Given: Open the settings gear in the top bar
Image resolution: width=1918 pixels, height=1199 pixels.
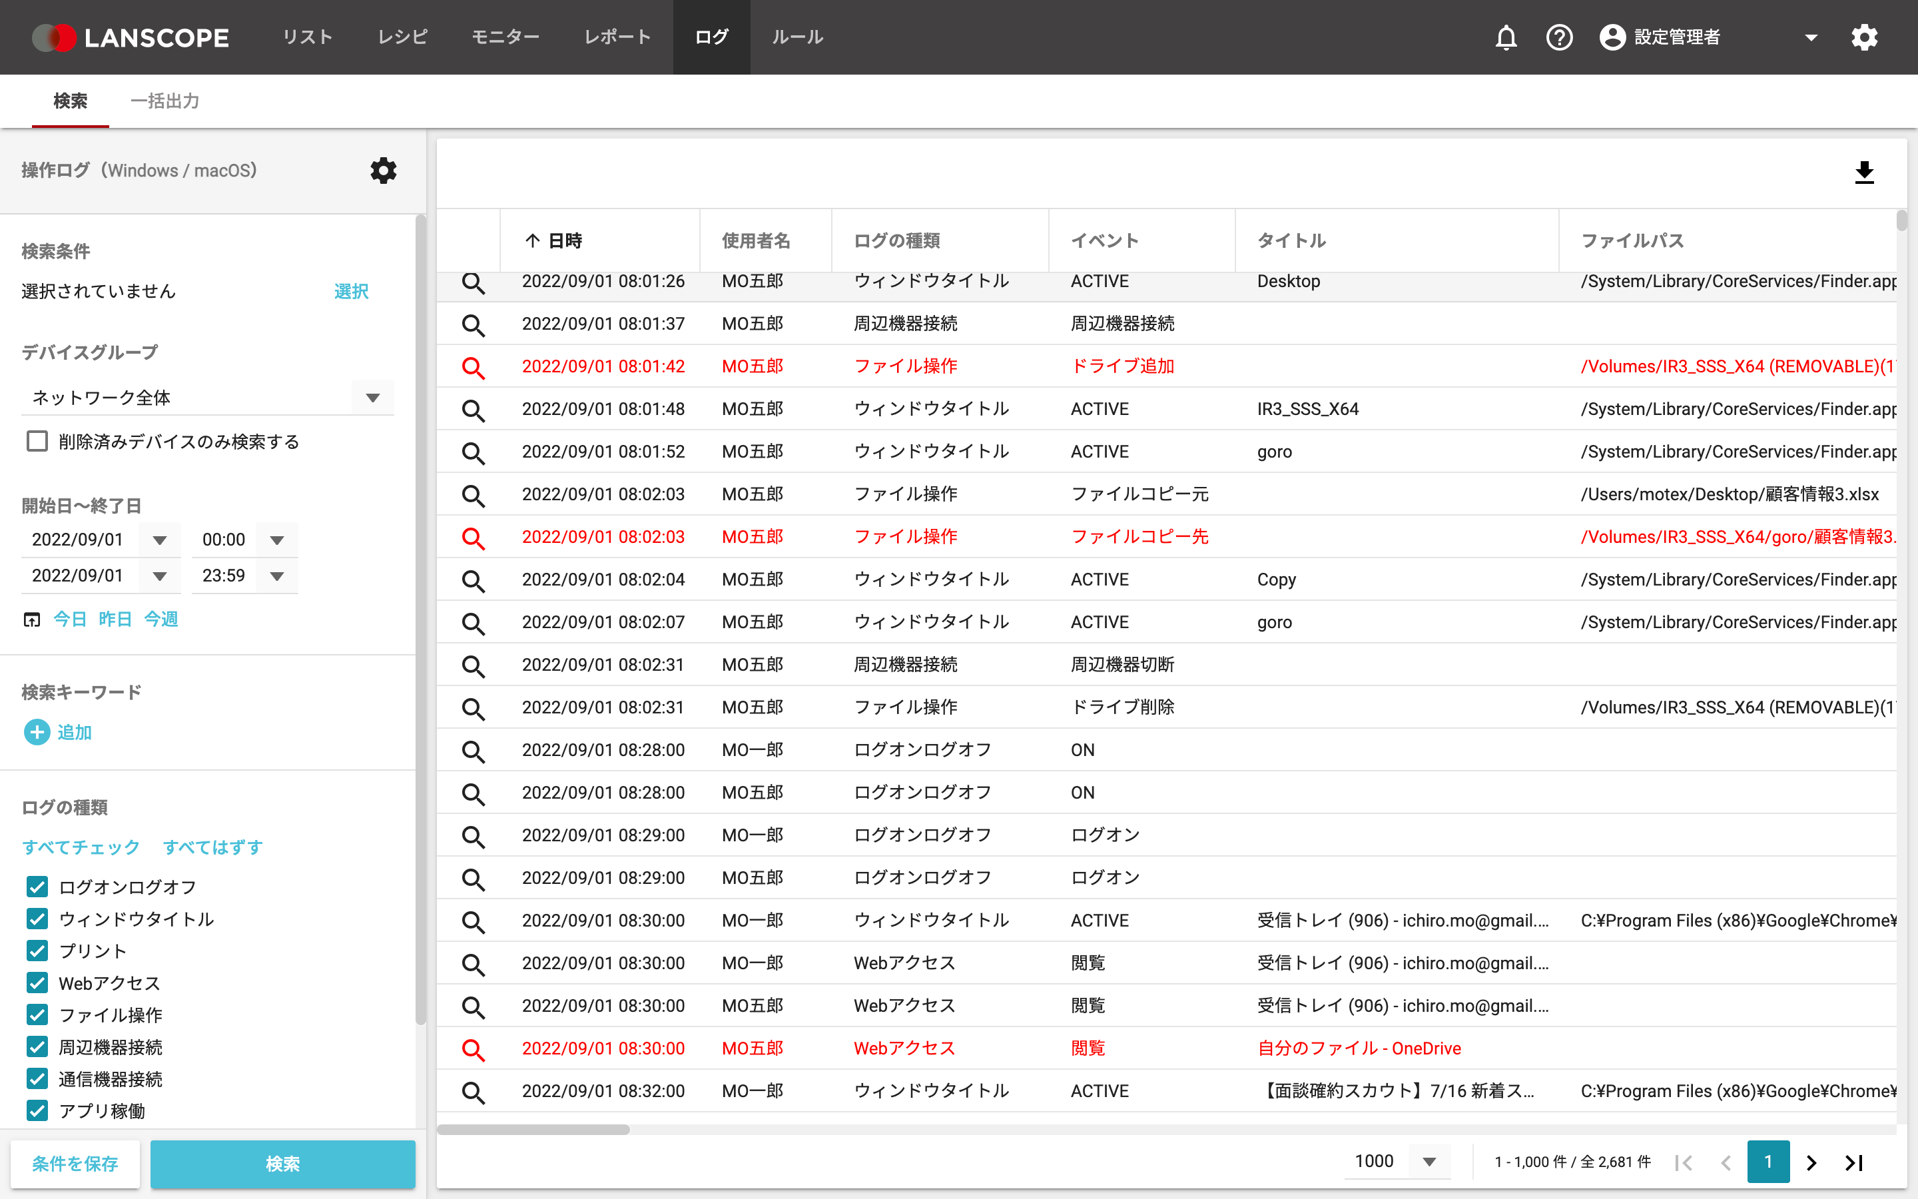Looking at the screenshot, I should 1864,37.
